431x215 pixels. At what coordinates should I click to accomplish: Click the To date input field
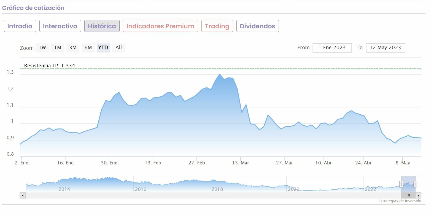point(385,48)
